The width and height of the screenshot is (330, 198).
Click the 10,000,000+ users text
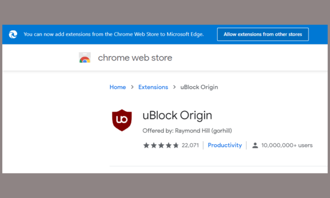pos(287,145)
